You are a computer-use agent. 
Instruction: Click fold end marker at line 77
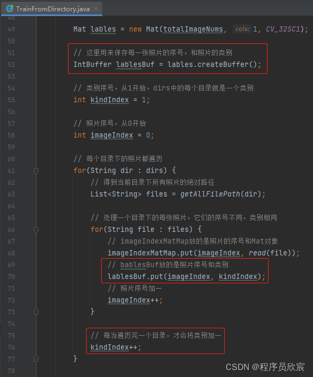coord(36,359)
